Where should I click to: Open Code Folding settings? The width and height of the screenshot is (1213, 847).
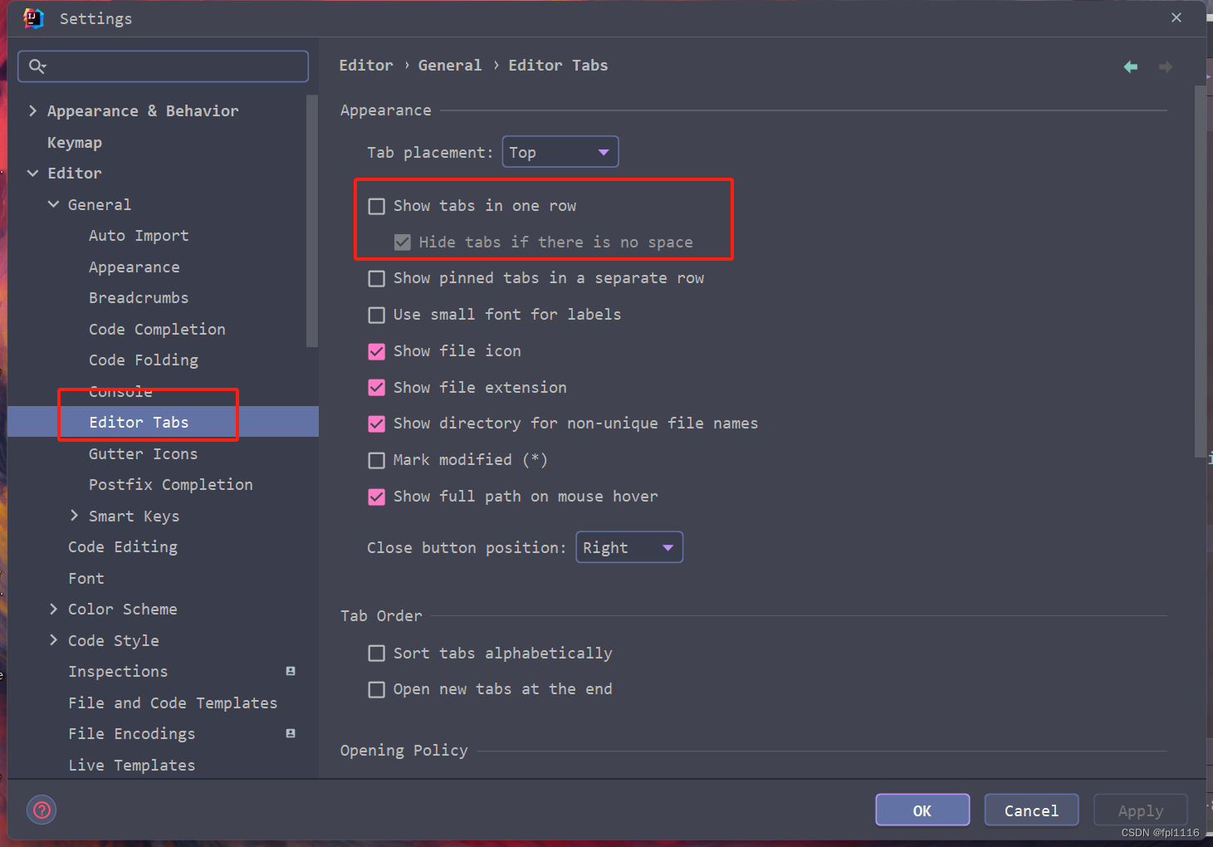pyautogui.click(x=144, y=360)
